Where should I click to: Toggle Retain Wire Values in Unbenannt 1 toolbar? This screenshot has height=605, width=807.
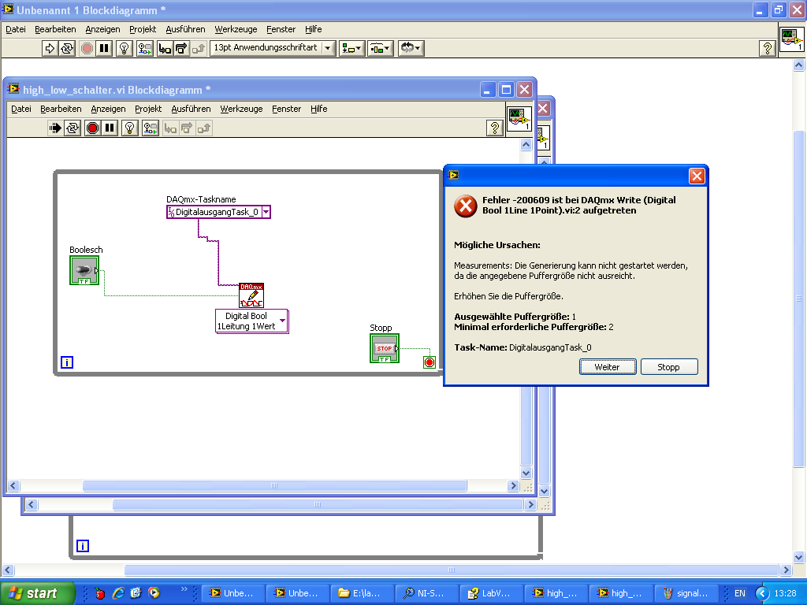(x=145, y=48)
